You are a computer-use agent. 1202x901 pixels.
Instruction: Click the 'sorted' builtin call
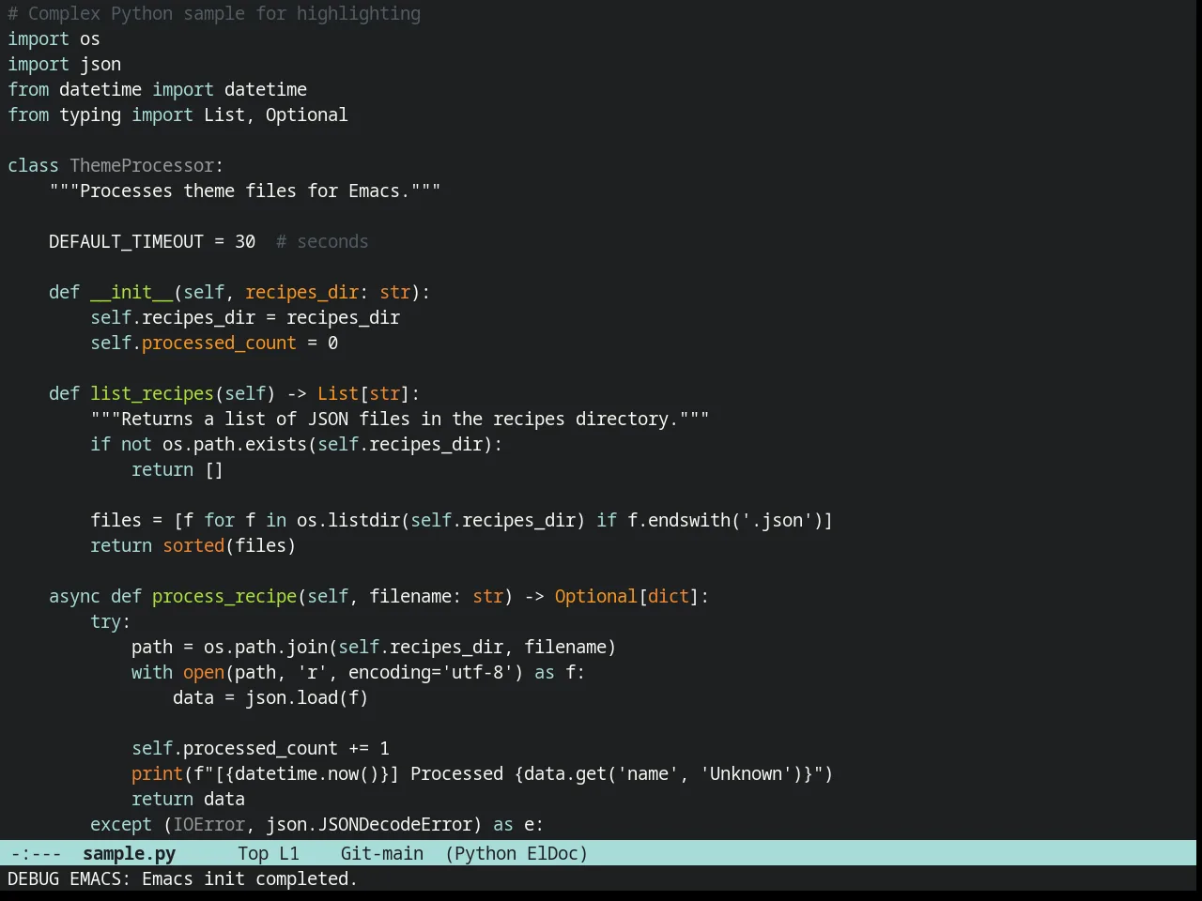tap(193, 545)
